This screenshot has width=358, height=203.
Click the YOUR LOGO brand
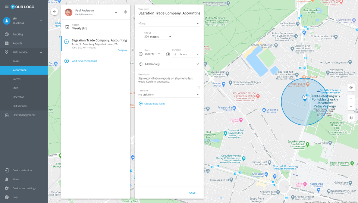(x=23, y=7)
